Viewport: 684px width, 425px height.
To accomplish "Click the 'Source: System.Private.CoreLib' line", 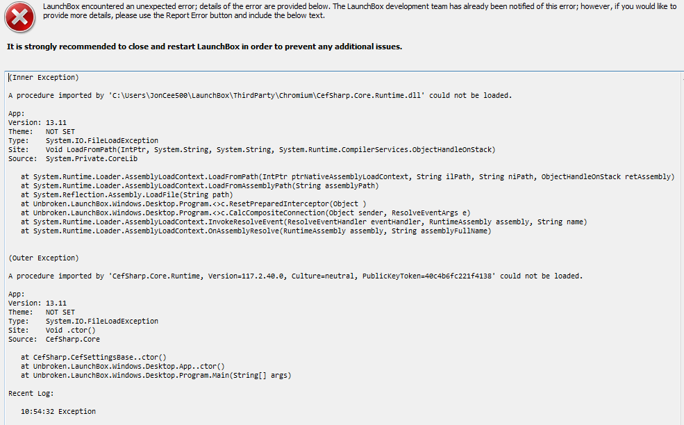I will tap(73, 159).
